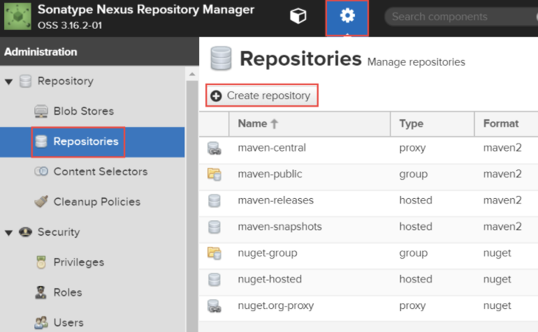Click maven-public group folder icon
538x332 pixels.
point(214,174)
